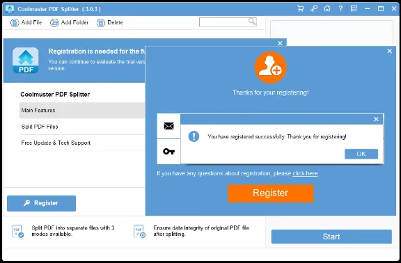
Task: Click the Add File toolbar button
Action: (x=26, y=22)
